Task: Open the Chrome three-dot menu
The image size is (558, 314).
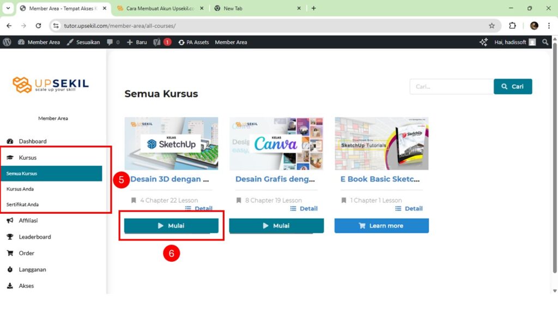Action: pos(549,26)
